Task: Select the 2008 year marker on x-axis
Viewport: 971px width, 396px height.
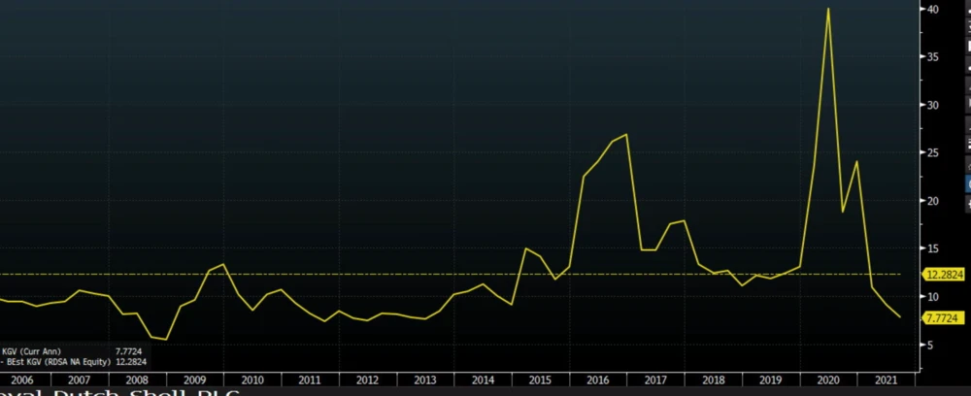Action: [136, 380]
